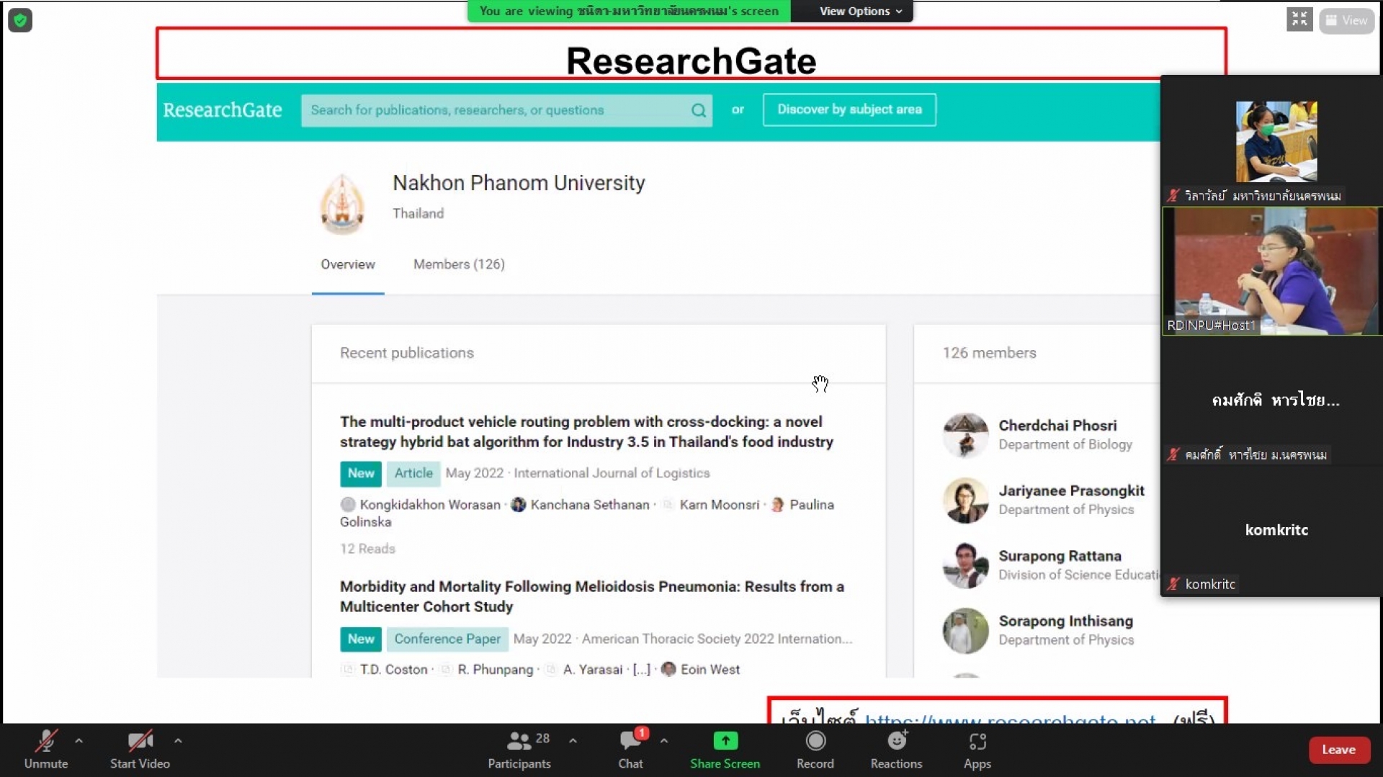Screen dimensions: 1383x777
Task: Click author A. Yarasai
Action: (592, 670)
